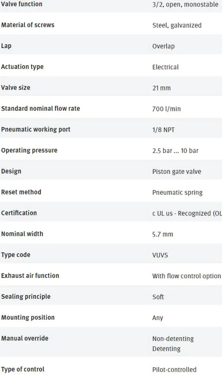Viewport: 222px width, 374px height.
Task: Select the '5.7 mm' nominal width value
Action: 162,234
